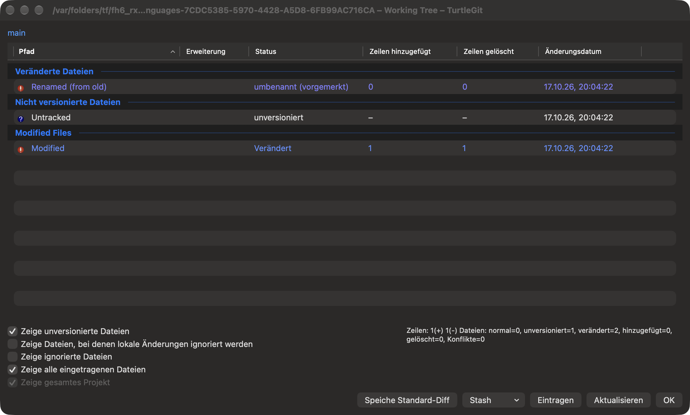Open the Stash dropdown menu

[x=493, y=400]
